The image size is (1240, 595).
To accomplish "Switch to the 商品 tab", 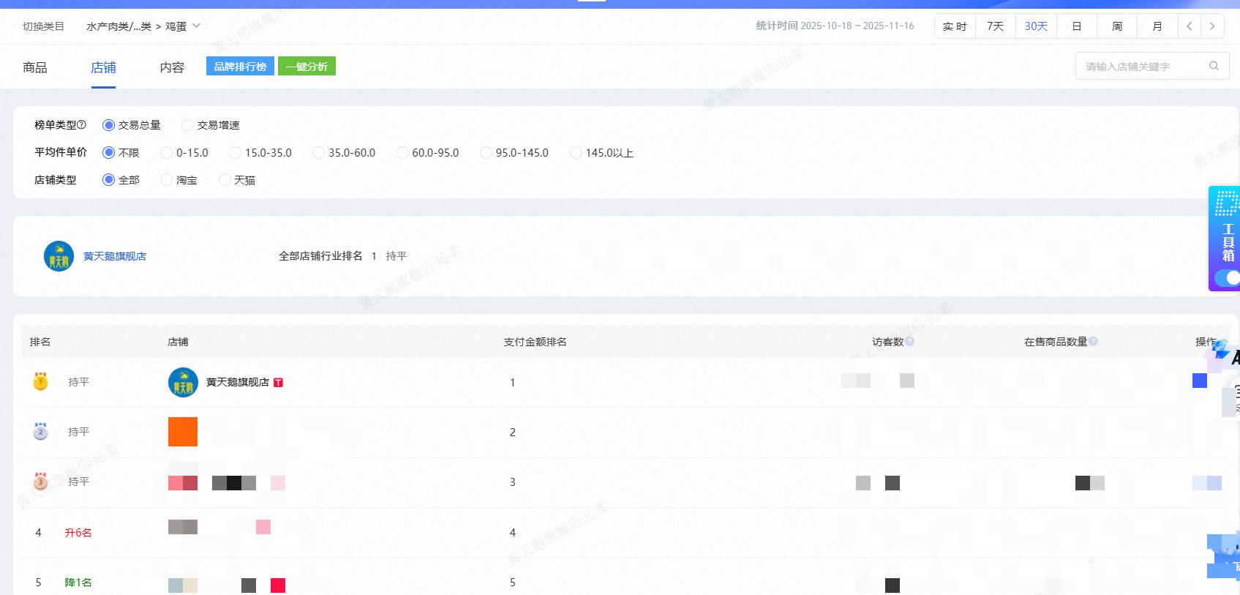I will (35, 67).
